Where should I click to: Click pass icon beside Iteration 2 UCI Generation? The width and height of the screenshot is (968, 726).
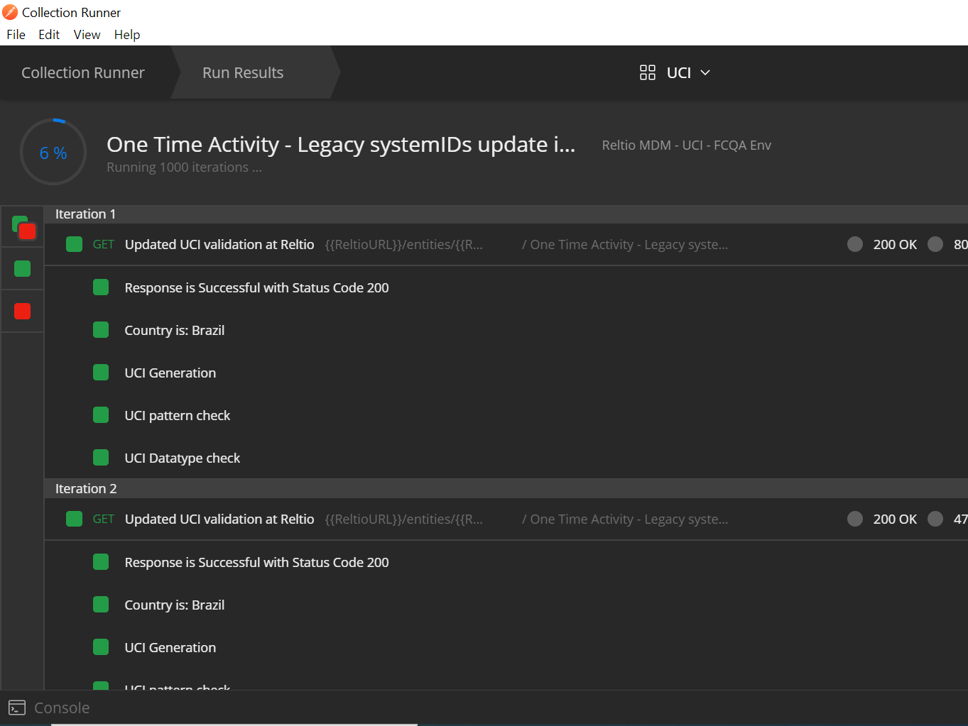point(101,647)
